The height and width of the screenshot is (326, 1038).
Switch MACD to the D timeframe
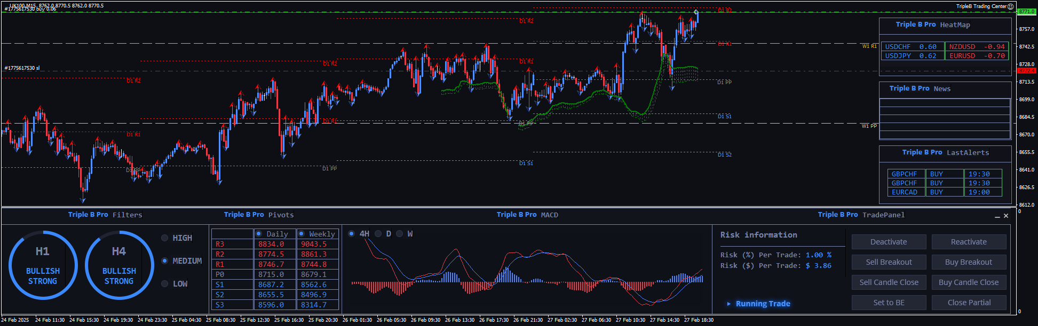pyautogui.click(x=378, y=234)
